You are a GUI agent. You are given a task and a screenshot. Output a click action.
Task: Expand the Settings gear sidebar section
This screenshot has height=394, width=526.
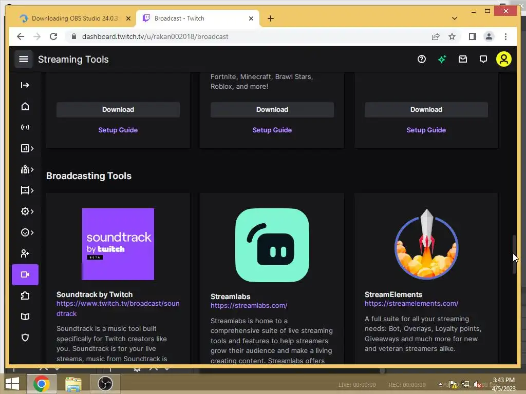point(27,211)
